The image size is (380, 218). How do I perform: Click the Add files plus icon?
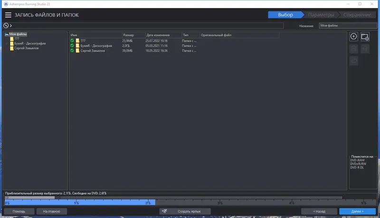pos(353,36)
